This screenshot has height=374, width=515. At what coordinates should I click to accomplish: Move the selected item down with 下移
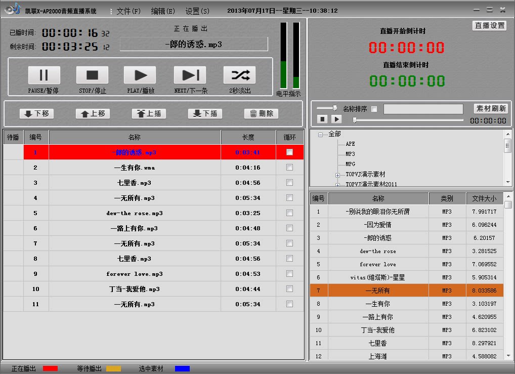pyautogui.click(x=36, y=113)
